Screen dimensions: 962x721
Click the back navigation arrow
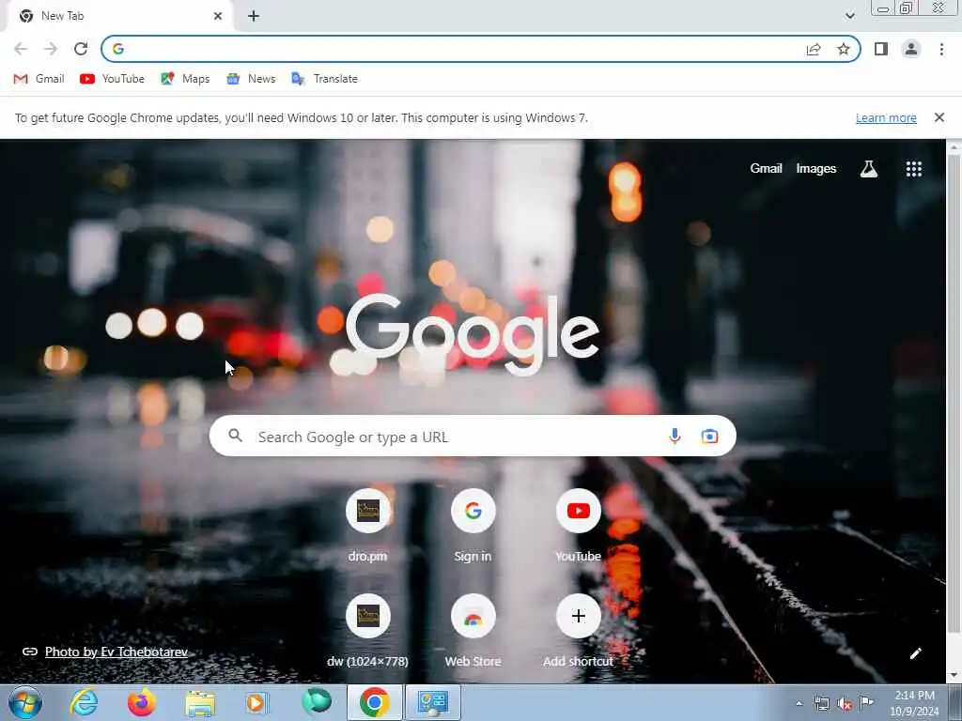click(21, 49)
